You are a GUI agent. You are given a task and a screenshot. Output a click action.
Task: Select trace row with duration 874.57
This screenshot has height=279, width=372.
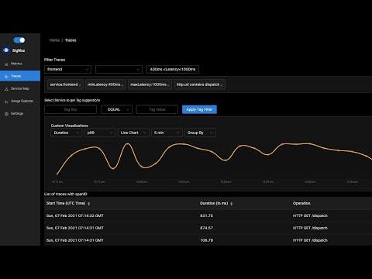pyautogui.click(x=208, y=228)
